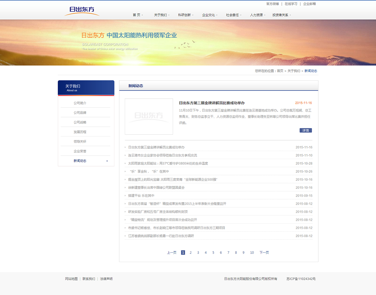Open 公司简介 in the sidebar
The height and width of the screenshot is (295, 376).
pyautogui.click(x=80, y=103)
